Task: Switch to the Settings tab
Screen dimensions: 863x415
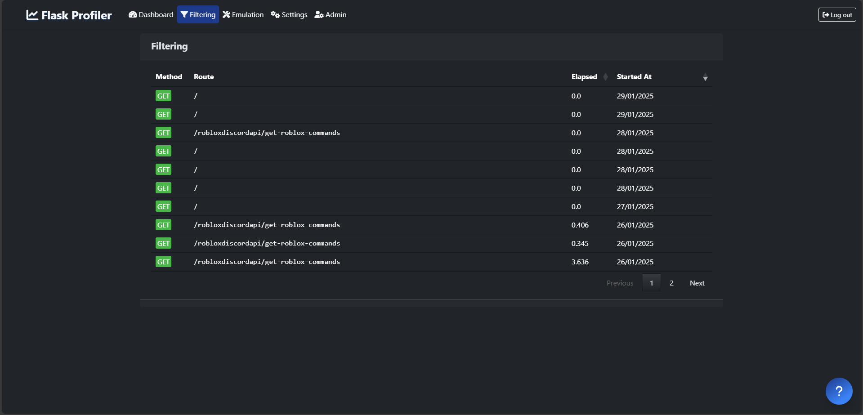Action: (289, 14)
